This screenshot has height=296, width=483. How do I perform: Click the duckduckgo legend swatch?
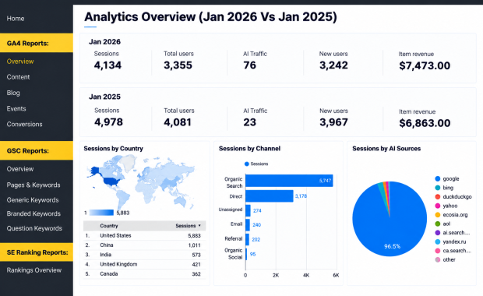437,196
